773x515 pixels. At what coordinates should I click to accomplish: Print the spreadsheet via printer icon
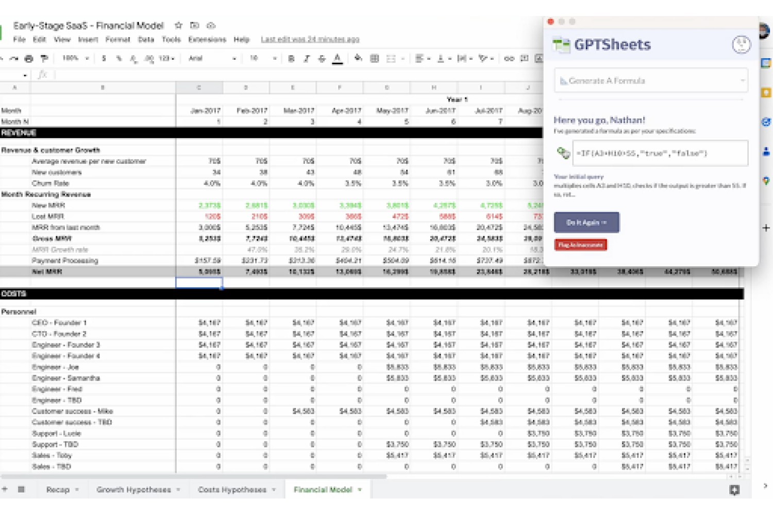pos(29,59)
